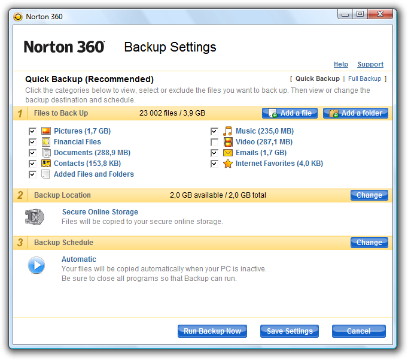Click the Internet Favorites star icon
The width and height of the screenshot is (408, 360).
pyautogui.click(x=228, y=164)
